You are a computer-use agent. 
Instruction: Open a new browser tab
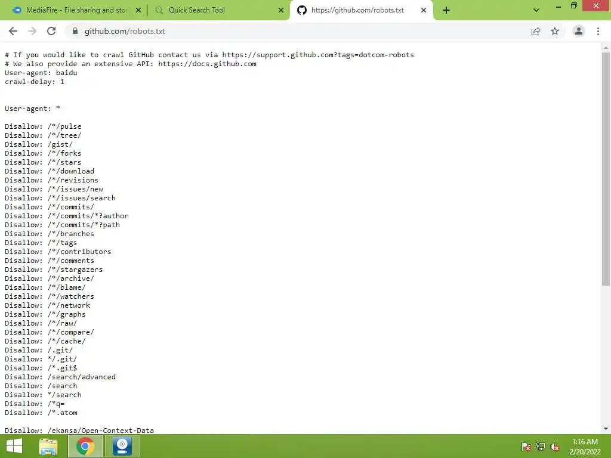click(x=446, y=10)
